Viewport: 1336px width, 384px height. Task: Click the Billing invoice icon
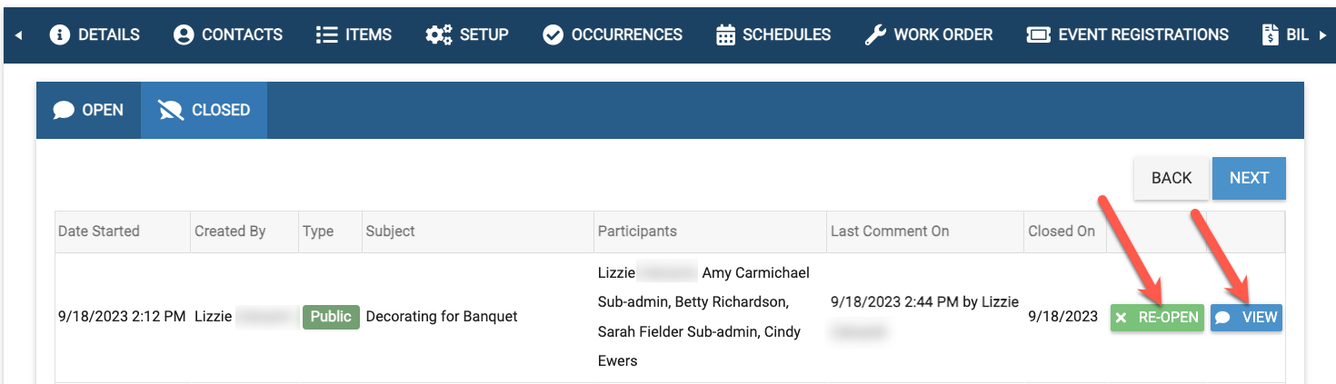tap(1270, 35)
